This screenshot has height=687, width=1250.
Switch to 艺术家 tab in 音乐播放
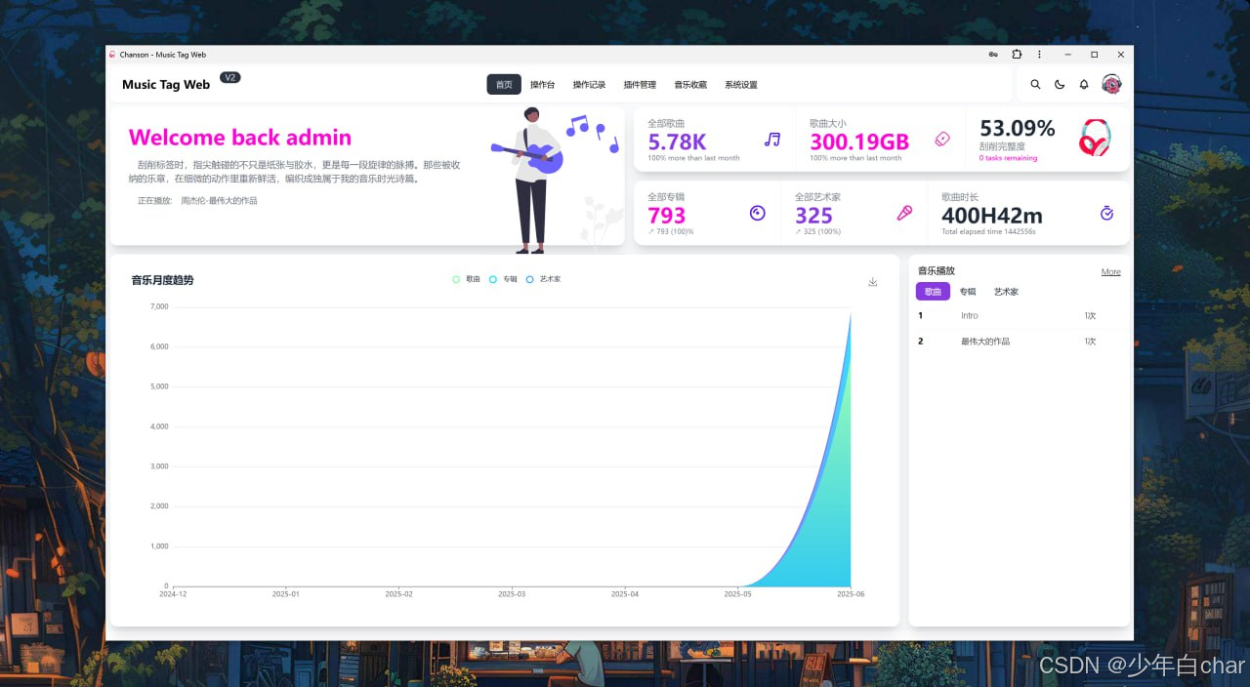coord(1006,292)
